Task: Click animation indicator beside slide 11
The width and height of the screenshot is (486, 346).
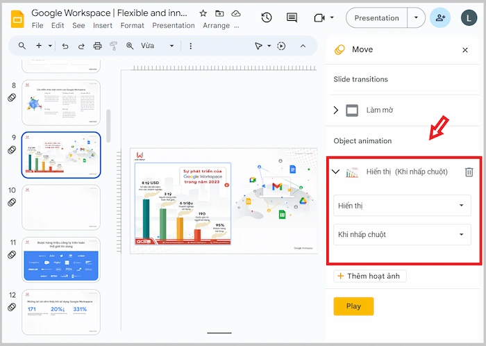Action: (12, 254)
